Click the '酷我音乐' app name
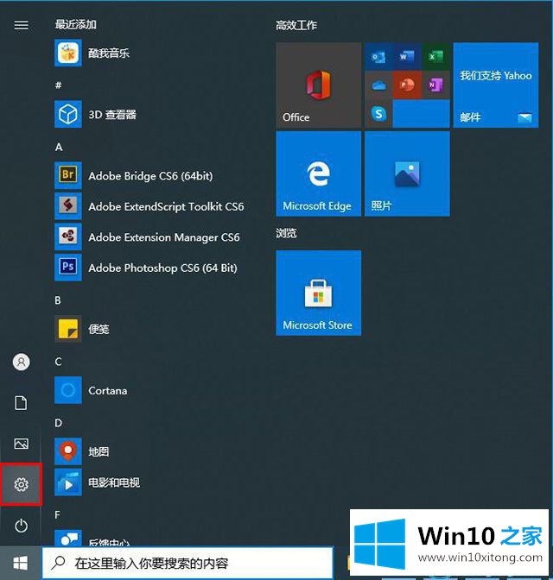The width and height of the screenshot is (553, 580). [109, 54]
